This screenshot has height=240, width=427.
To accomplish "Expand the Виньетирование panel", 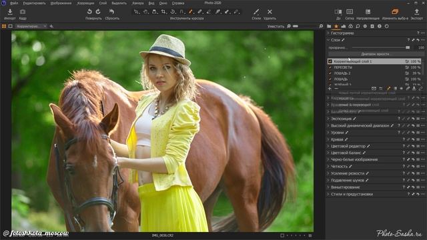I will [x=328, y=187].
